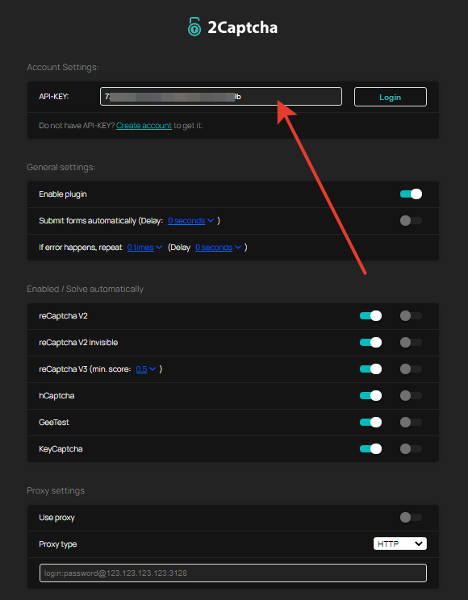Click the 'Submit forms automatically' label text

point(87,221)
